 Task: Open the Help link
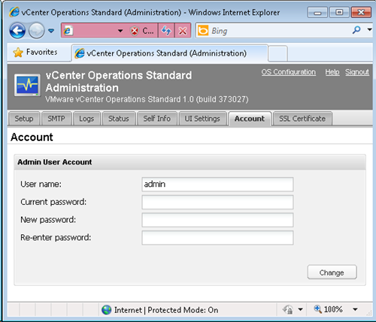pyautogui.click(x=332, y=72)
